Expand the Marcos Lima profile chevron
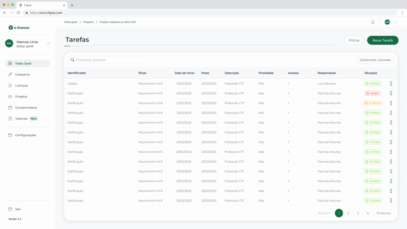This screenshot has width=407, height=229. 48,43
